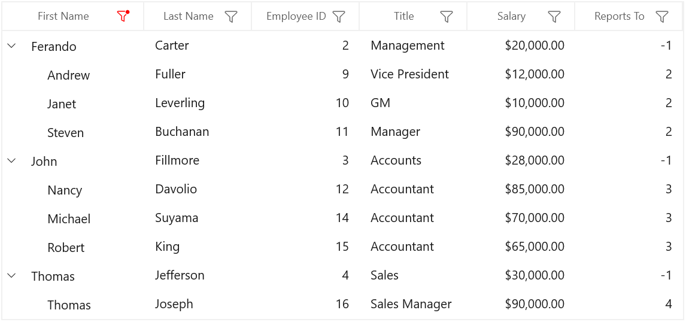The height and width of the screenshot is (322, 686).
Task: Open the Last Name column filter
Action: tap(231, 17)
